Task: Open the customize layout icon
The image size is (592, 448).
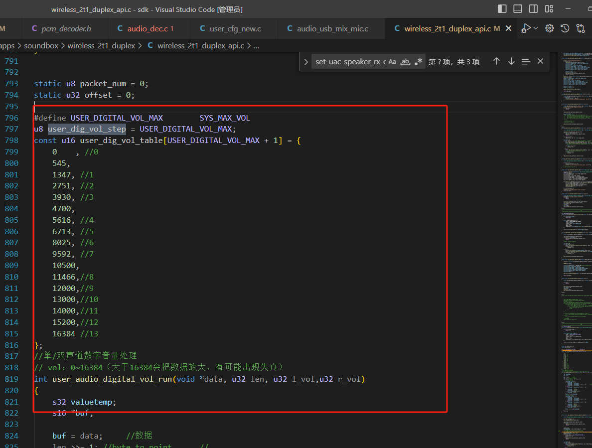Action: pos(549,8)
